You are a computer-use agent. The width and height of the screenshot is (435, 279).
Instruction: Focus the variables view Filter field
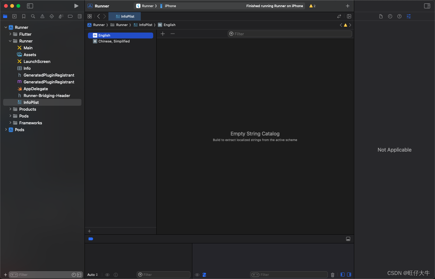(163, 275)
